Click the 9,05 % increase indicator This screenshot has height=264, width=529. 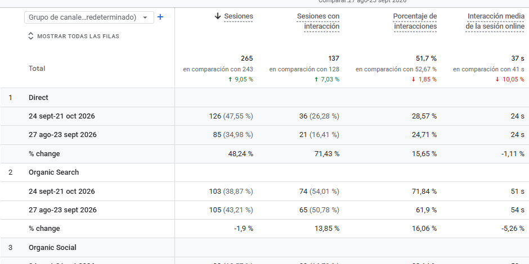point(240,79)
